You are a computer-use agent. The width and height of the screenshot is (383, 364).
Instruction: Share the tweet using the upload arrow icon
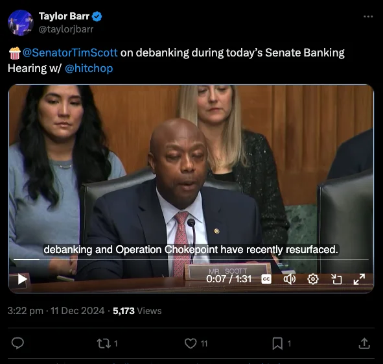point(364,343)
